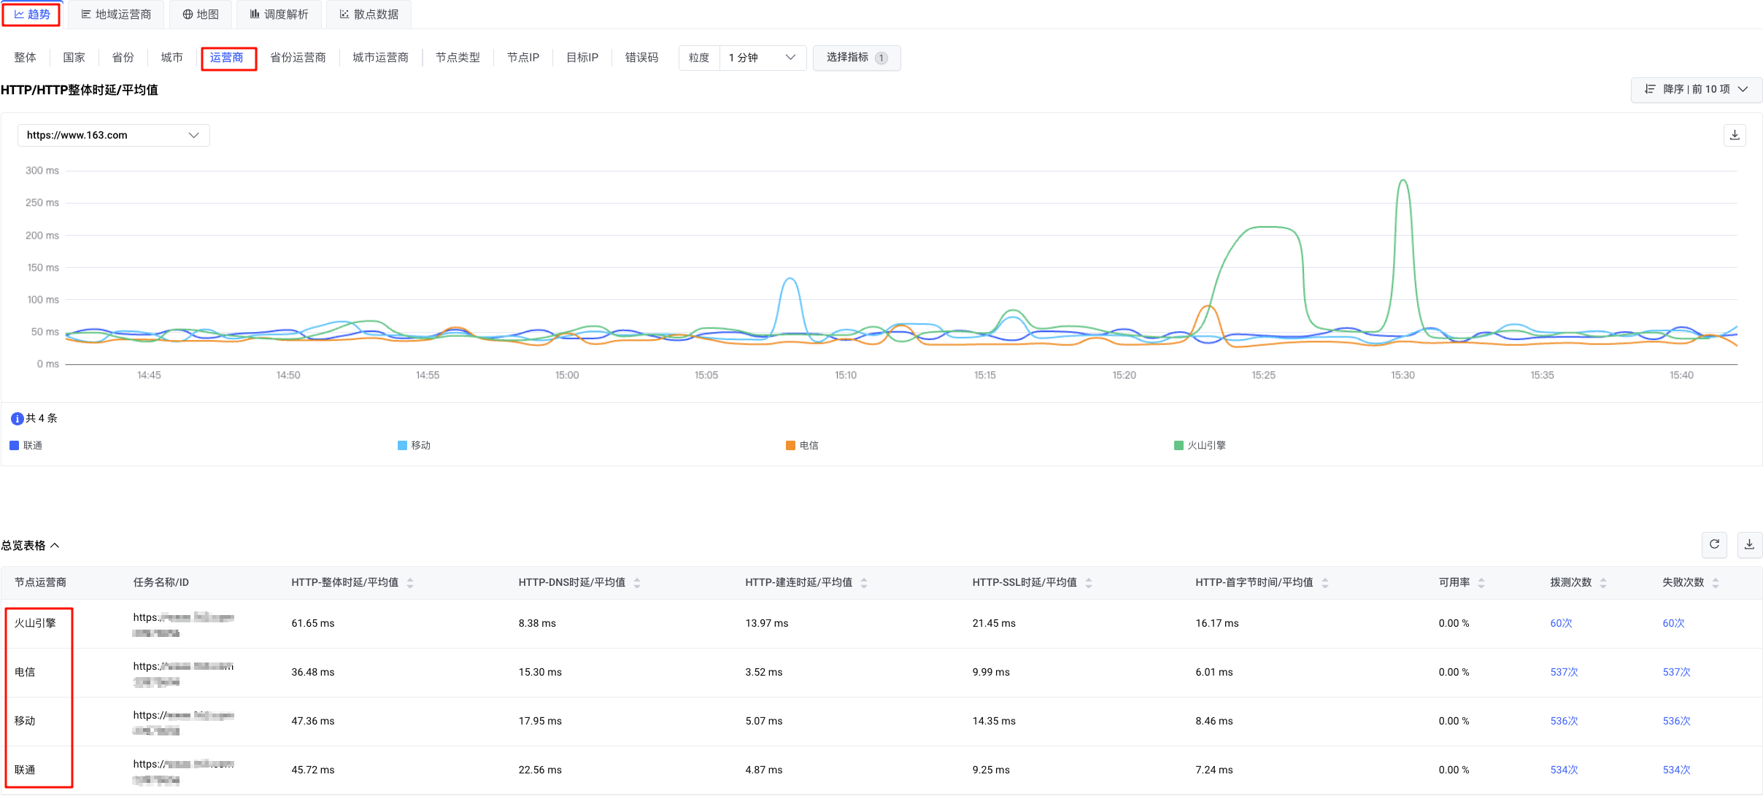1763x796 pixels.
Task: Switch to the 地域运营商 tab
Action: [116, 15]
